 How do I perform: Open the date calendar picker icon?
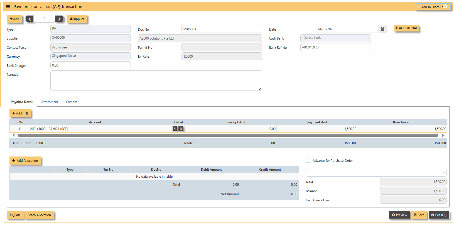[x=382, y=29]
